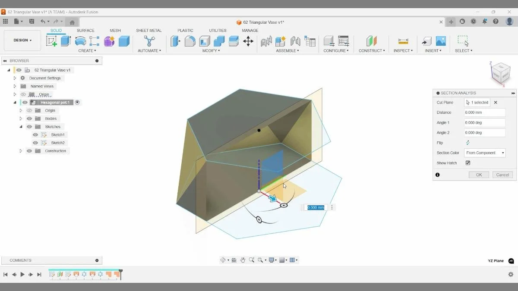Toggle visibility of the Bodies folder
Viewport: 518px width, 291px height.
pos(29,118)
